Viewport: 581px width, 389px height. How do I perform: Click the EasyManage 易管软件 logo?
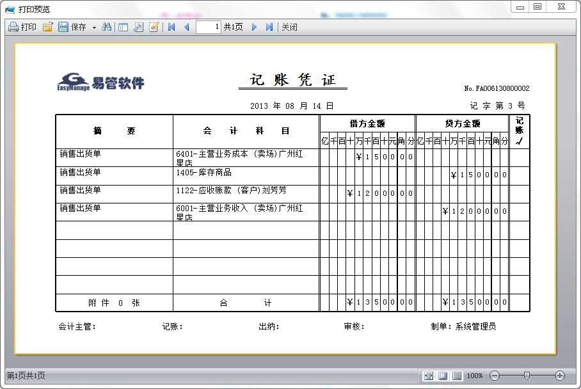[101, 82]
